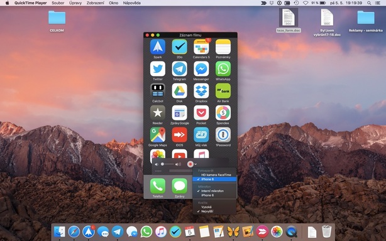The width and height of the screenshot is (386, 241).
Task: Open the Nápověda menu
Action: click(x=131, y=3)
